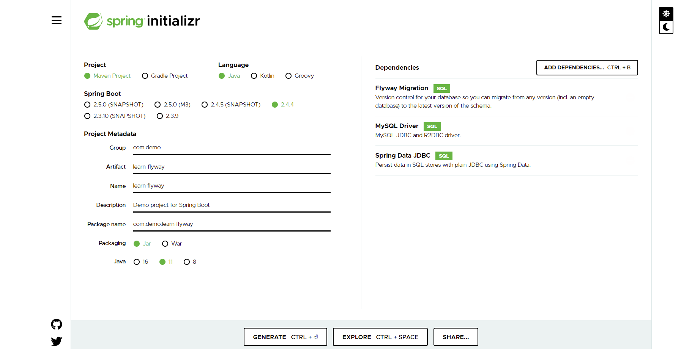Click the Explore button

(380, 337)
